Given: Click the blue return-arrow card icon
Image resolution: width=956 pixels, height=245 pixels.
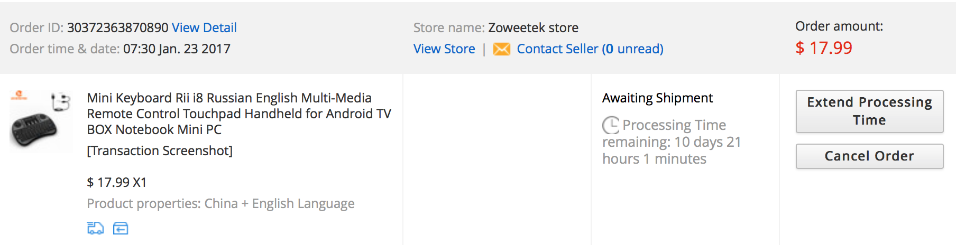Looking at the screenshot, I should pos(121,228).
